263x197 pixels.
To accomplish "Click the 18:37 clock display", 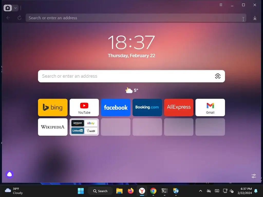I will (131, 42).
